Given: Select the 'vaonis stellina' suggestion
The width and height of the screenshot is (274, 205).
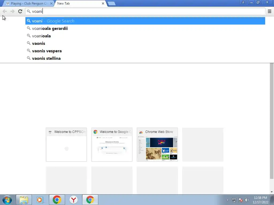Looking at the screenshot, I should (145, 58).
